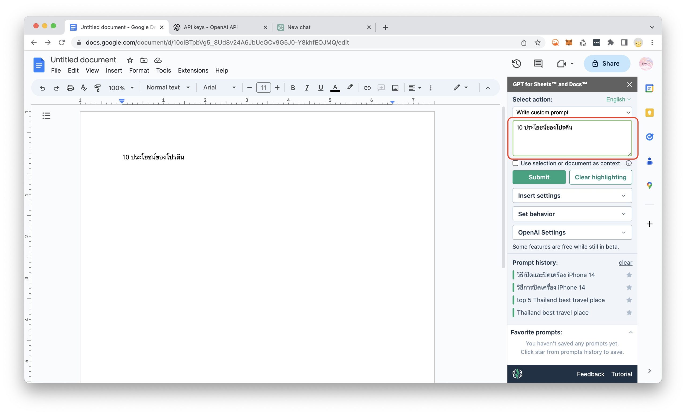Star the prompt 'top 5 Thailand best travel place'
The width and height of the screenshot is (686, 415).
click(629, 300)
